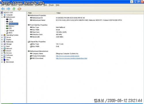144x104 pixels.
Task: Click the Storage category icon
Action: pos(5,44)
